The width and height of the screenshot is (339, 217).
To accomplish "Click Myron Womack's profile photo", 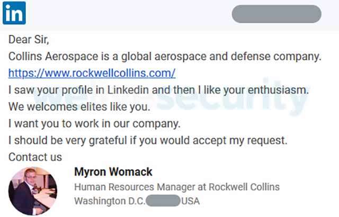I will tap(33, 191).
